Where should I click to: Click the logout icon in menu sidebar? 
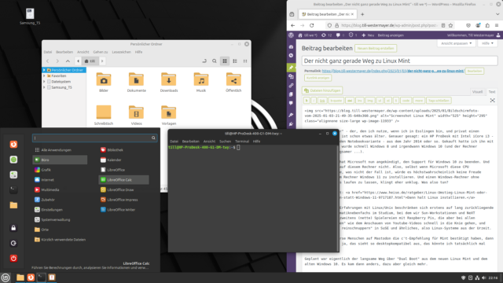tap(13, 243)
